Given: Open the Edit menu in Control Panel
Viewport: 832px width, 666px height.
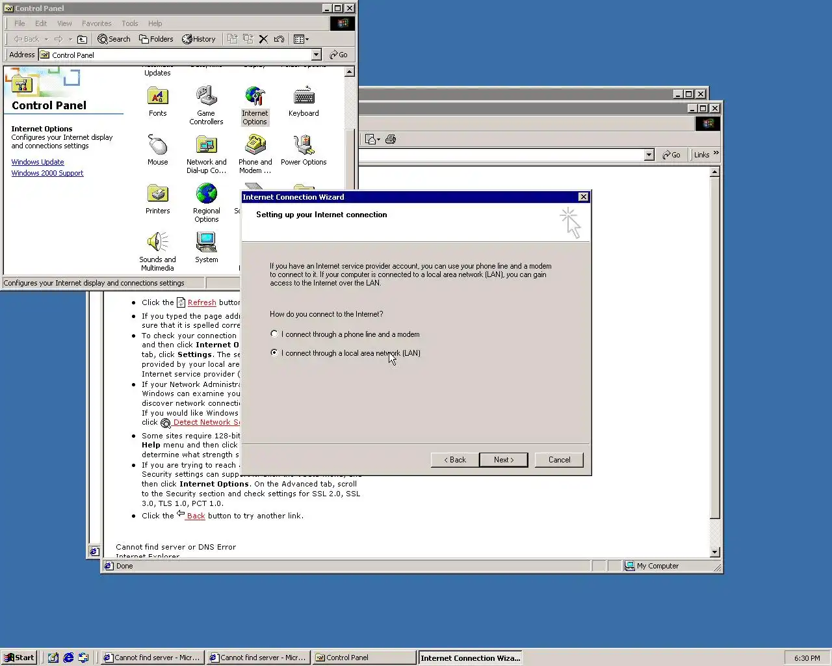Looking at the screenshot, I should click(41, 23).
